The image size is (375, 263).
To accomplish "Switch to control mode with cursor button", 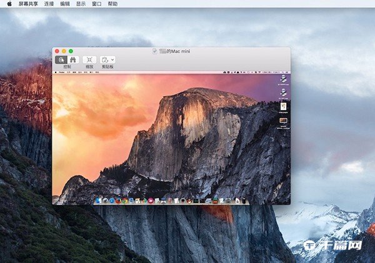I will pos(61,59).
